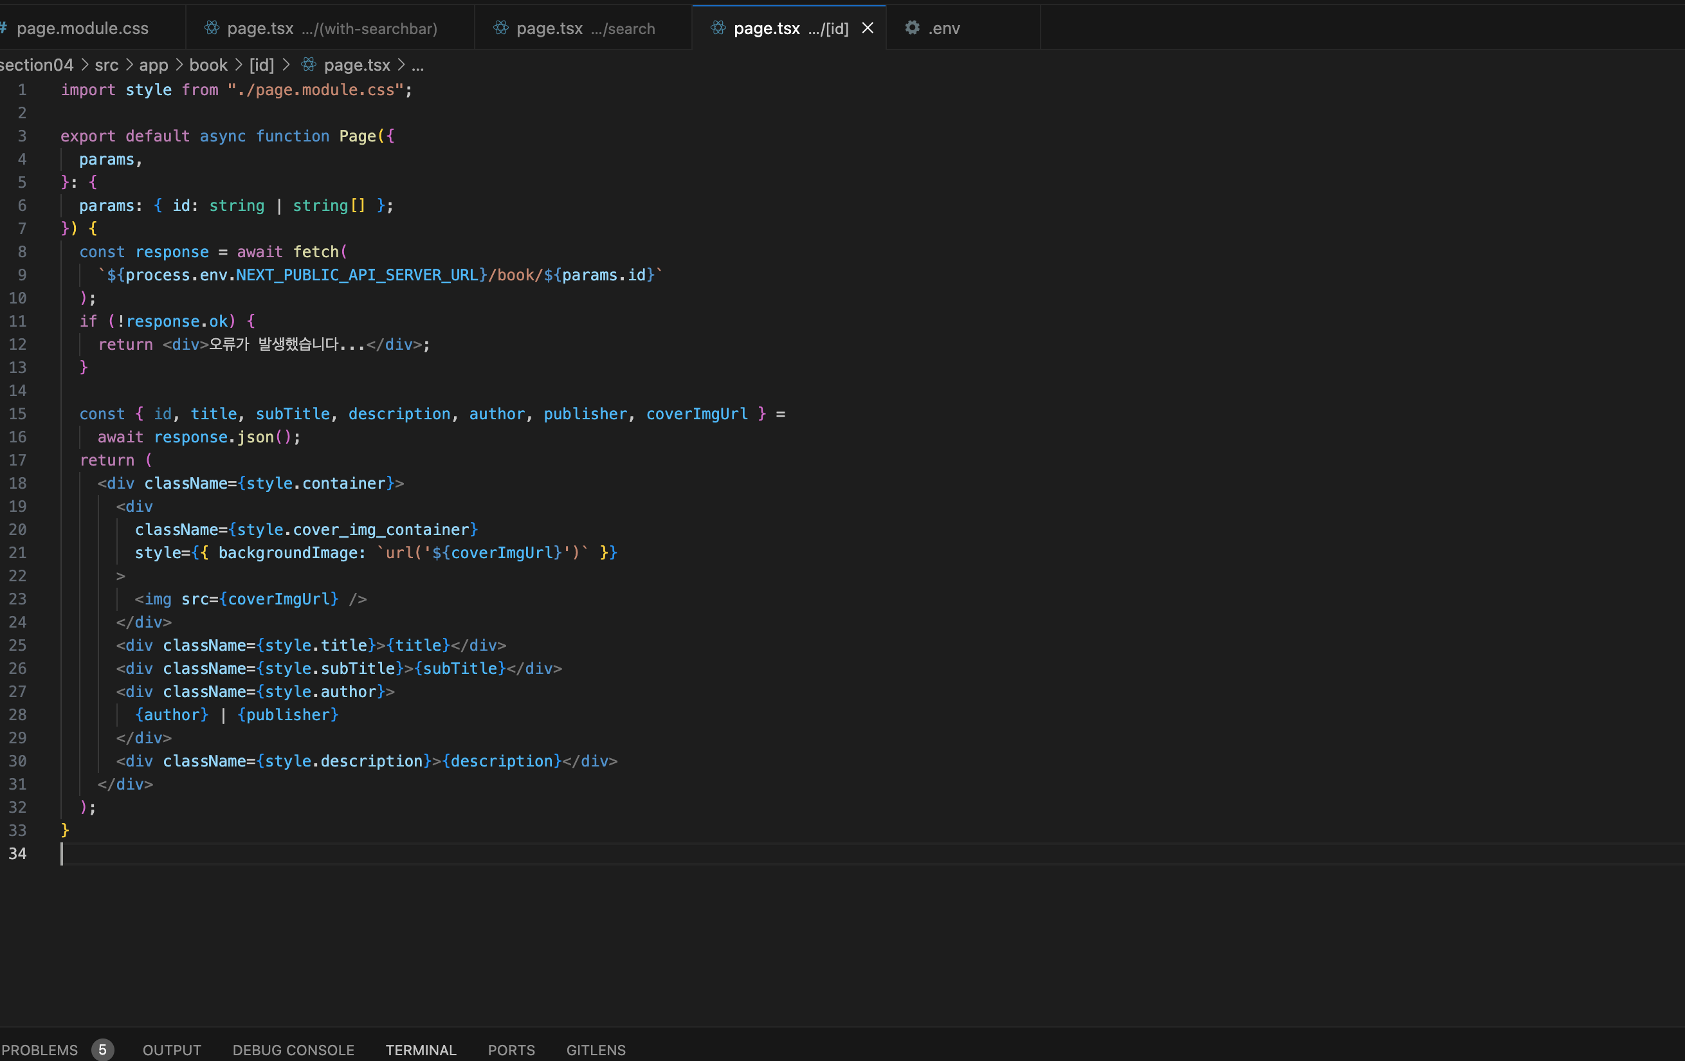Click the fetch call on line 8
Viewport: 1685px width, 1061px height.
click(x=316, y=252)
